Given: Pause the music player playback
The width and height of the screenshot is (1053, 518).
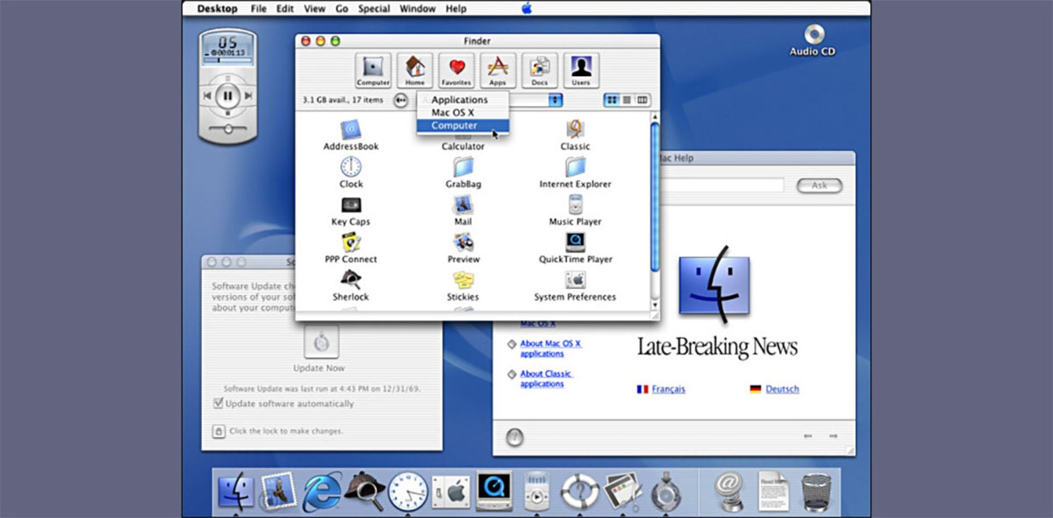Looking at the screenshot, I should (228, 96).
